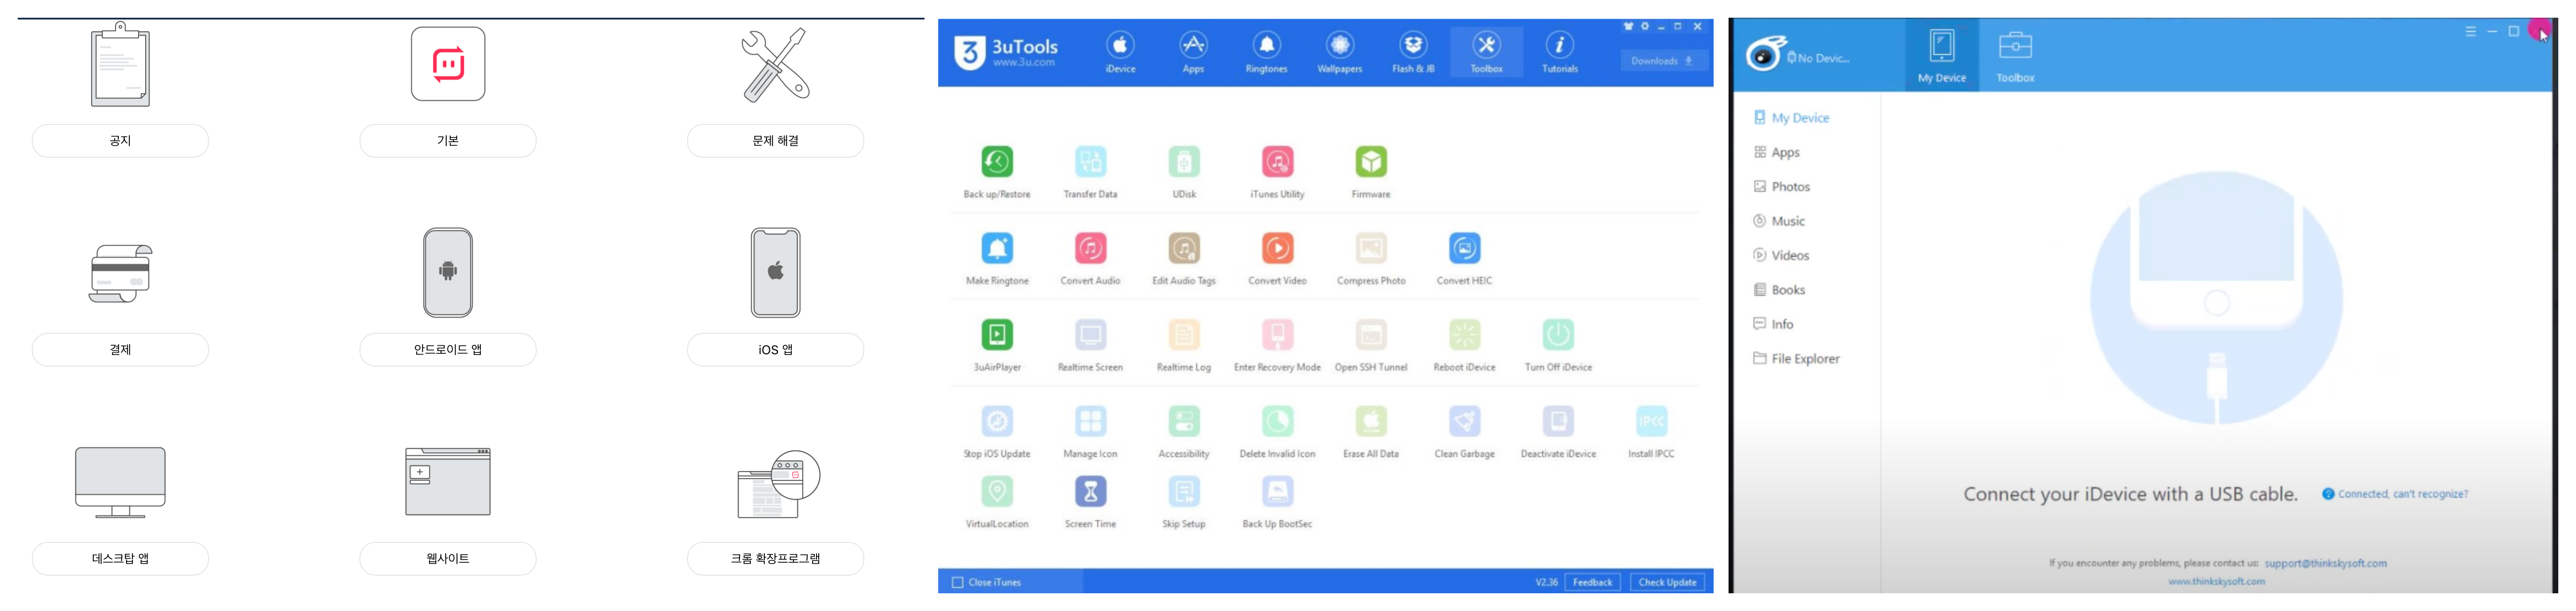Open the iTunes Utility icon
Screen dimensions: 2576x611
1277,163
